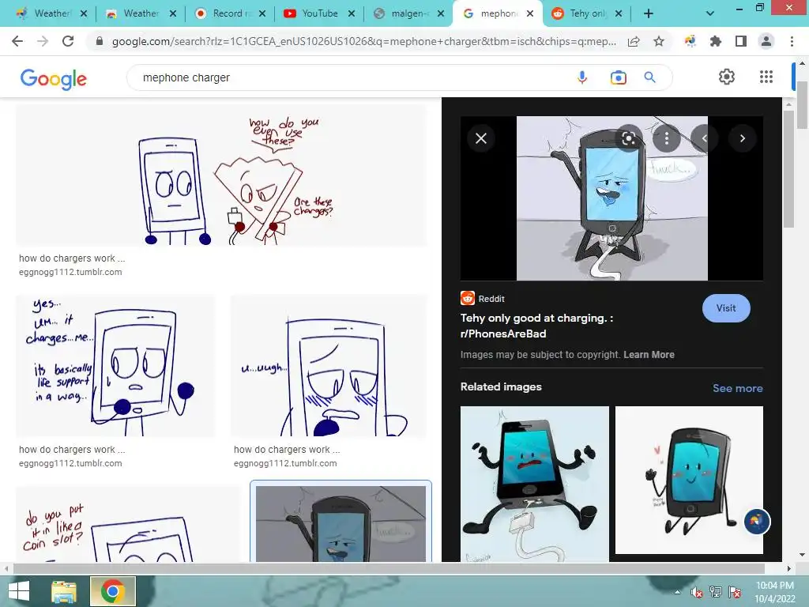This screenshot has width=809, height=607.
Task: Open File Explorer from the taskbar
Action: (64, 591)
